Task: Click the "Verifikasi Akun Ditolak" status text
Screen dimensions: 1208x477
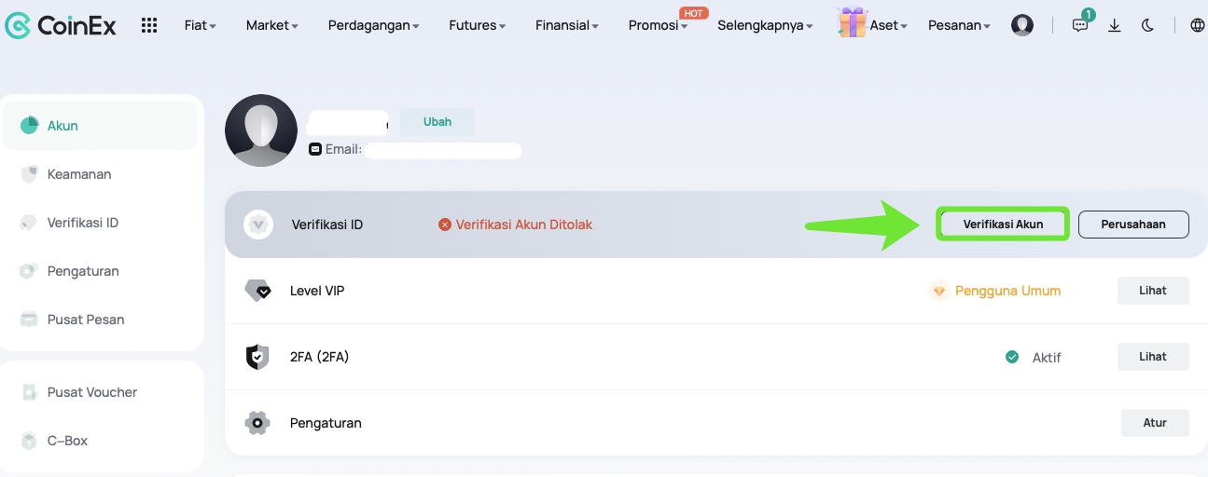Action: click(x=524, y=225)
